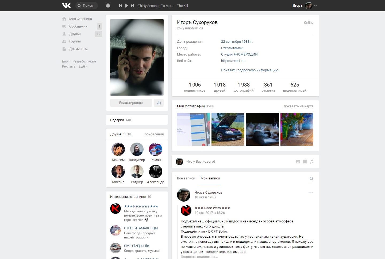Viewport: 385px width, 259px height.
Task: Open Интересные страницы block header
Action: tap(131, 197)
